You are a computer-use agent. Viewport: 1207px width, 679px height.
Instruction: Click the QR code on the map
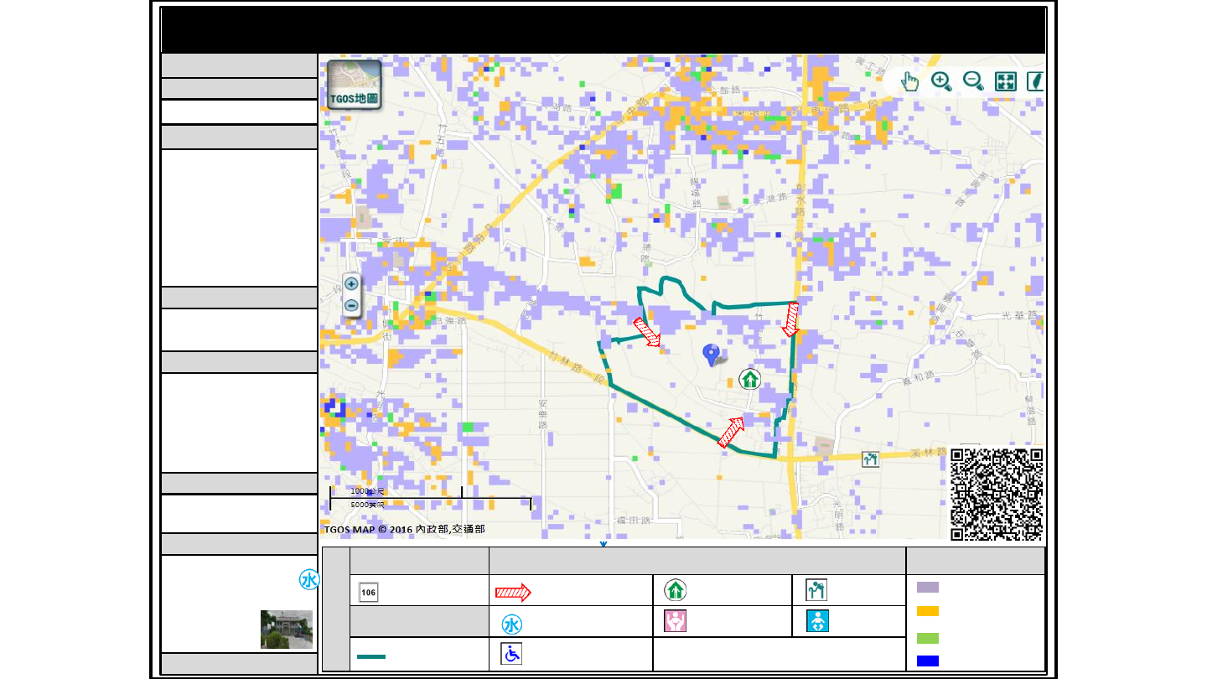coord(997,495)
